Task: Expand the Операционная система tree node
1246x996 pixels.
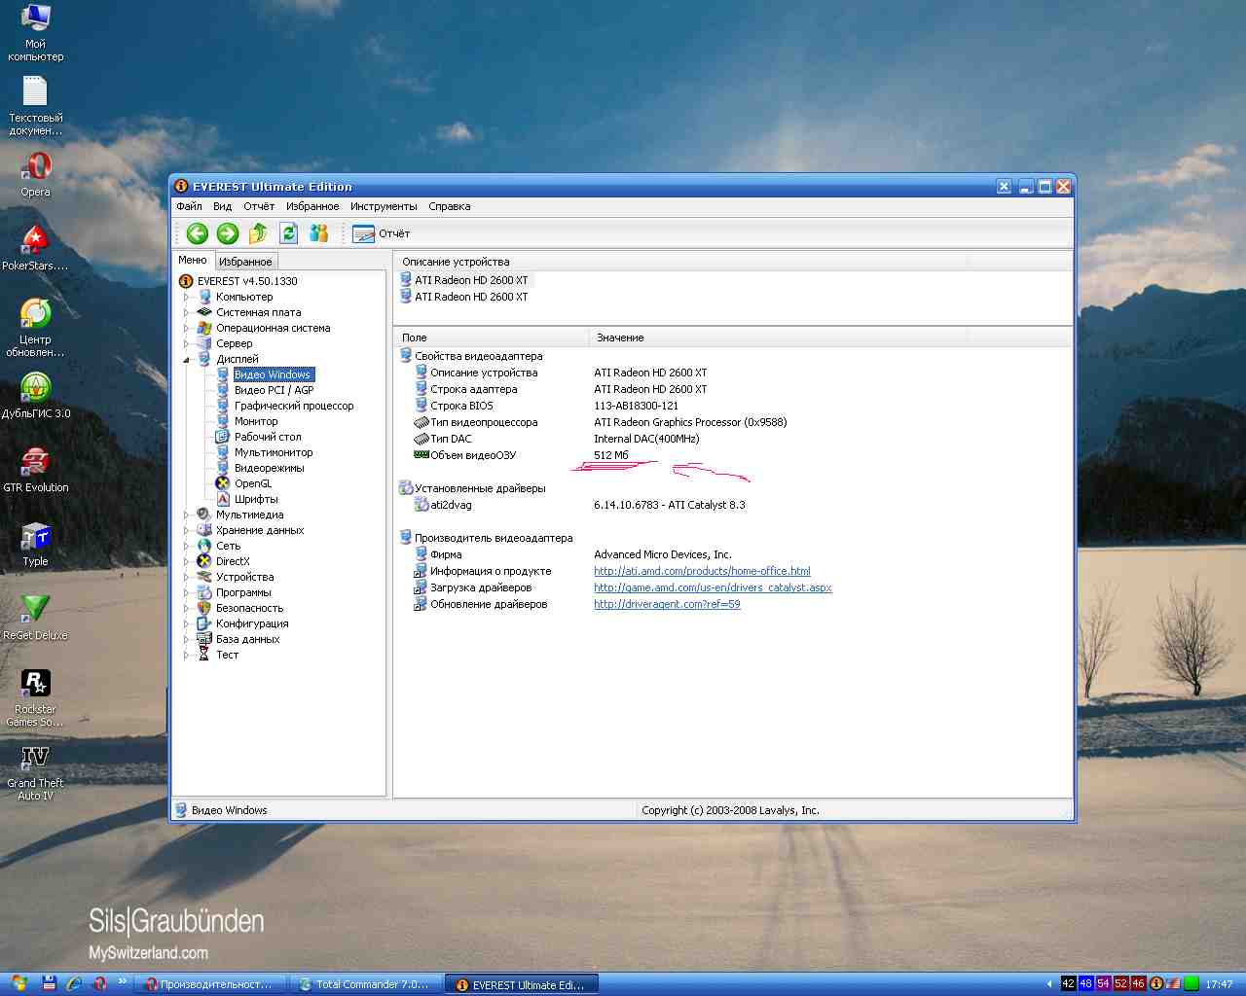Action: pos(186,328)
